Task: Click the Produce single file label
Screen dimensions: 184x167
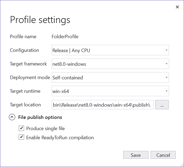Action: click(x=45, y=129)
